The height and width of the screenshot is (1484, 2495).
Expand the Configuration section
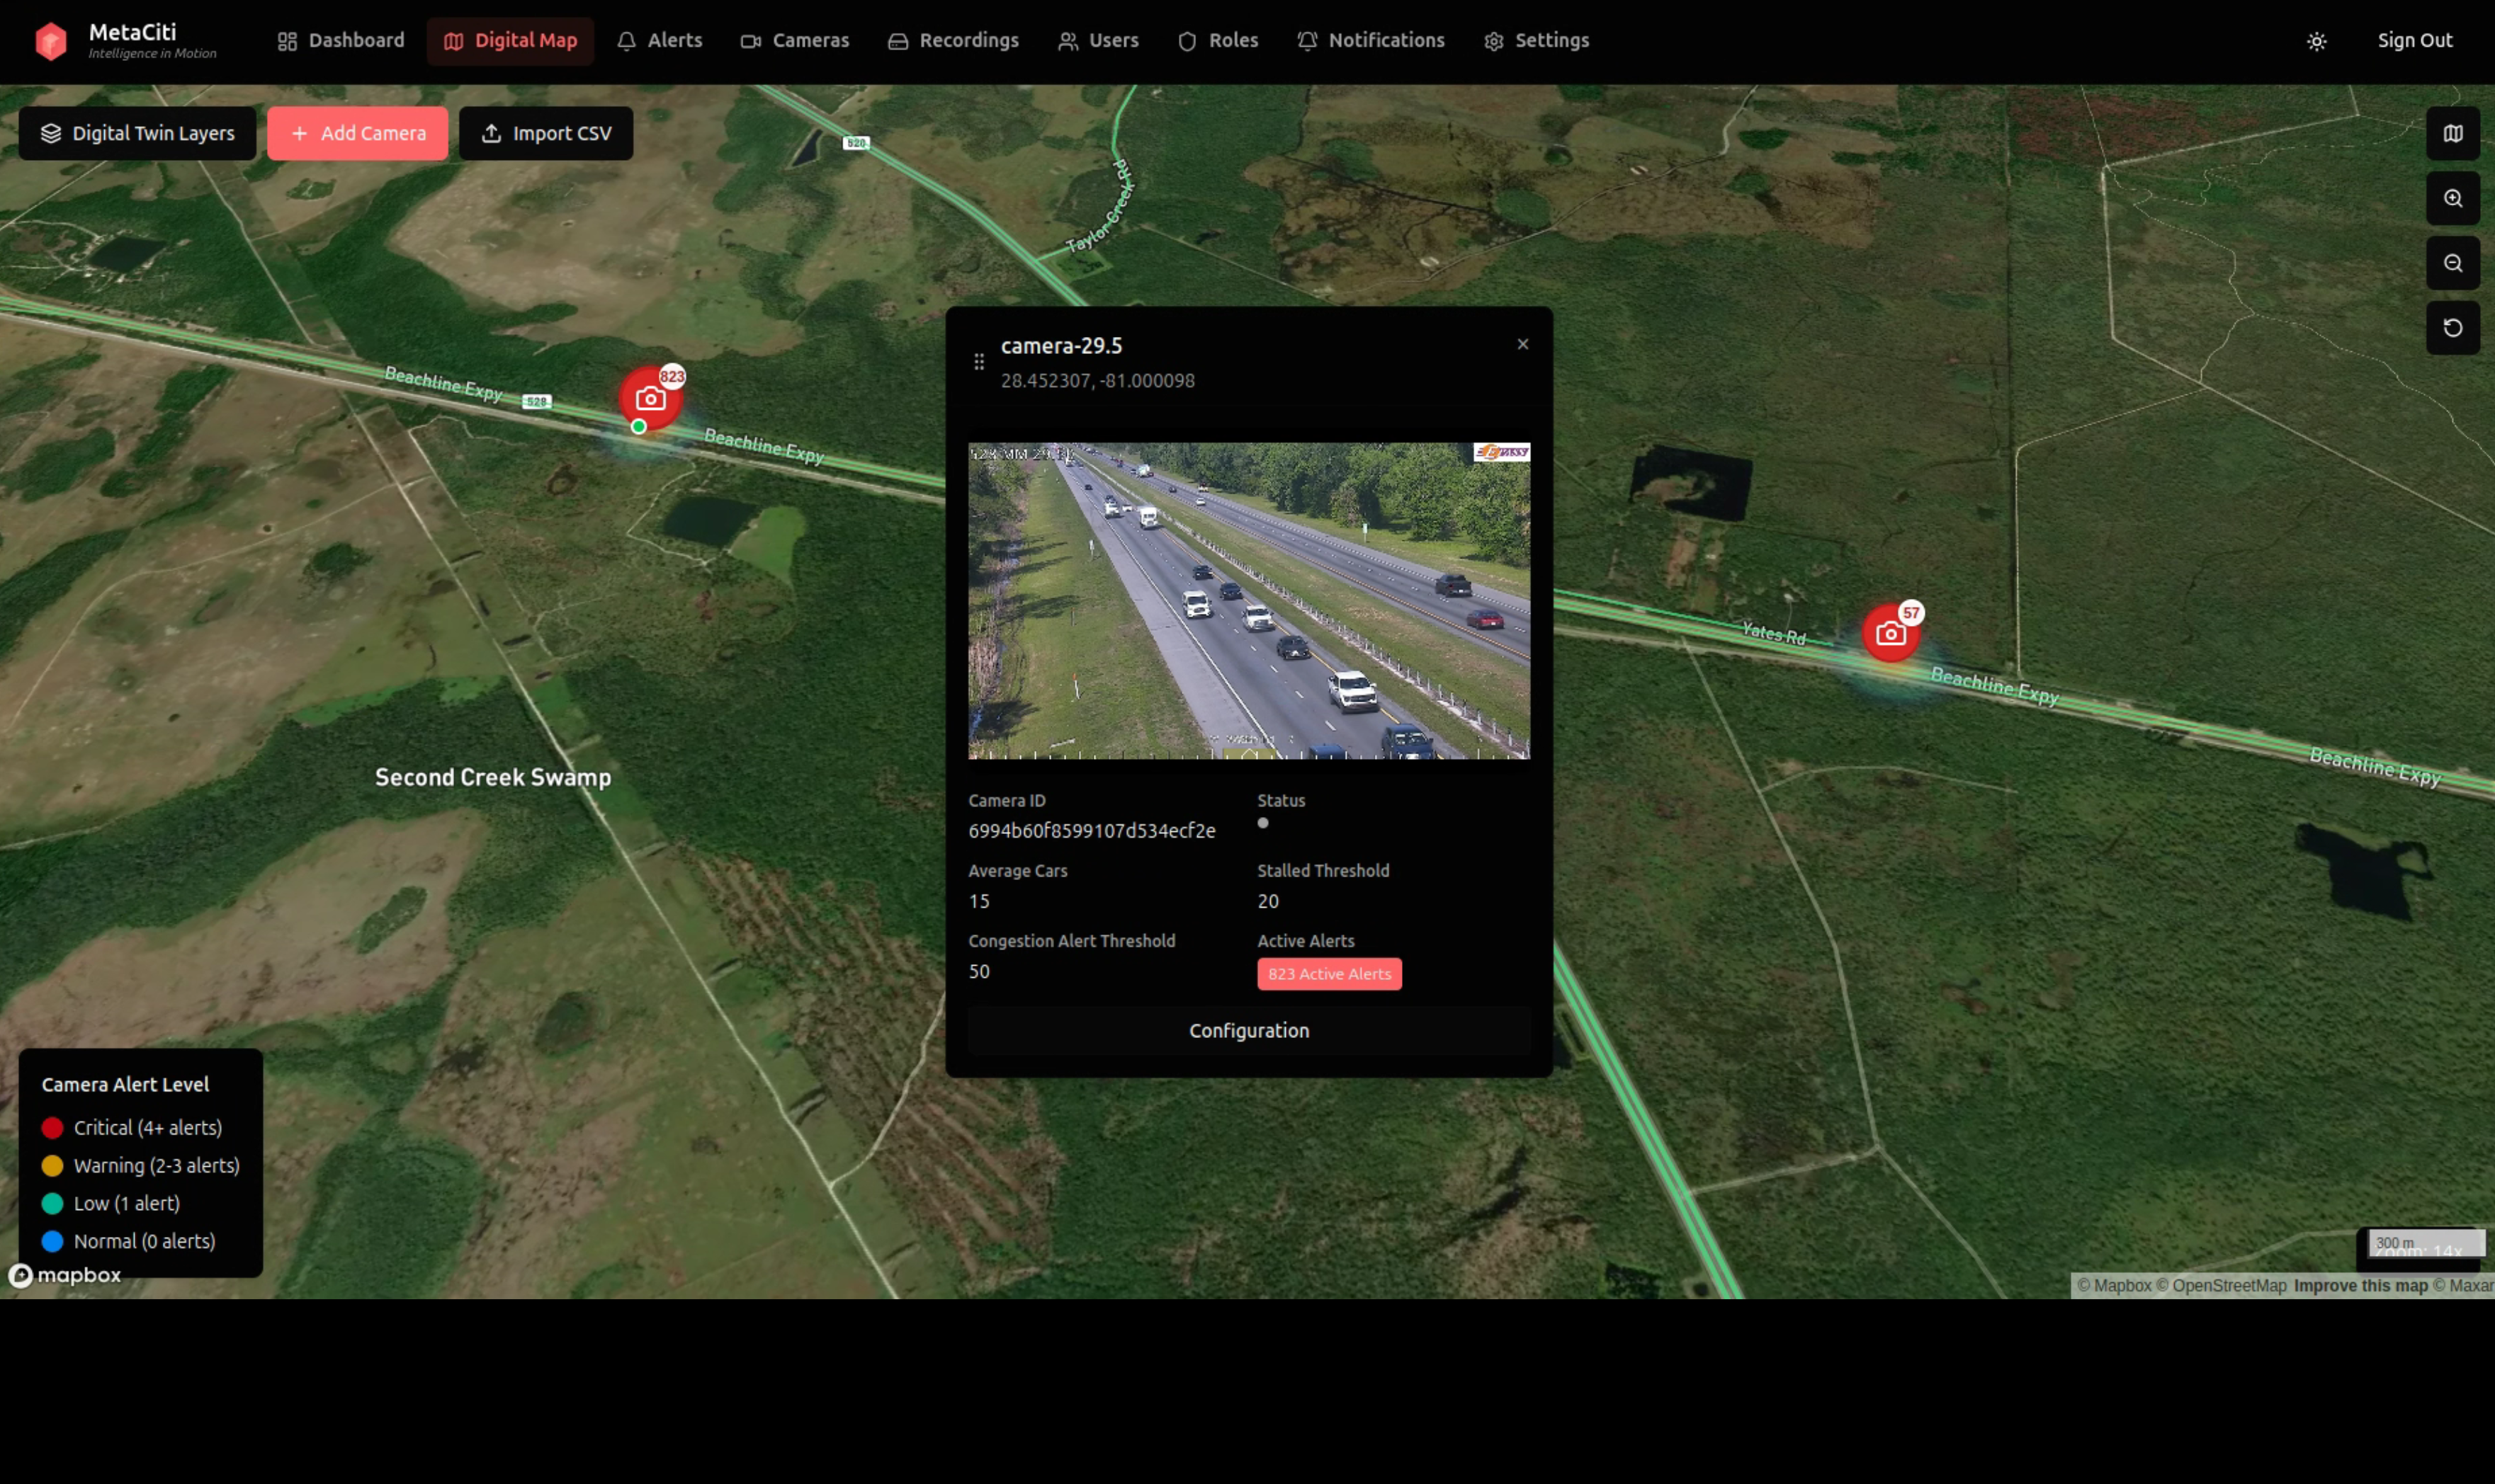[1247, 1030]
